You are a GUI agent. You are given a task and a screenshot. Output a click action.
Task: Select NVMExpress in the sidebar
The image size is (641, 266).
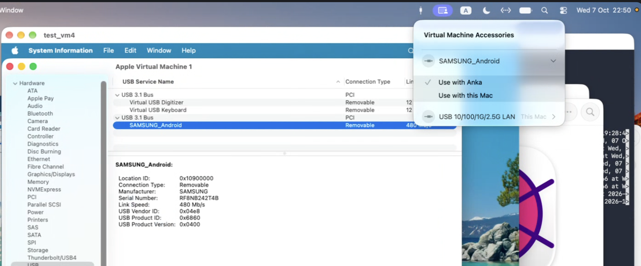(x=44, y=189)
